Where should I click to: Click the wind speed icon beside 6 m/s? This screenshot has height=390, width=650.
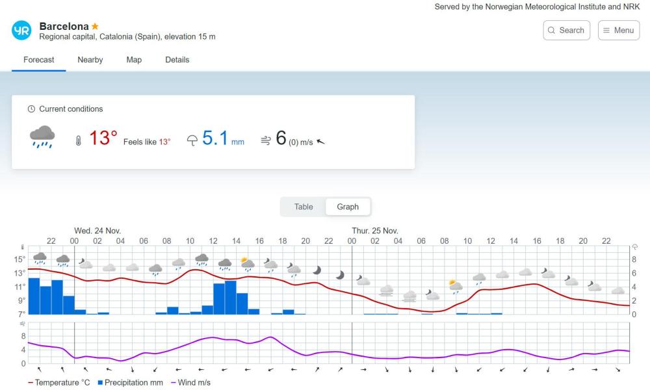265,140
